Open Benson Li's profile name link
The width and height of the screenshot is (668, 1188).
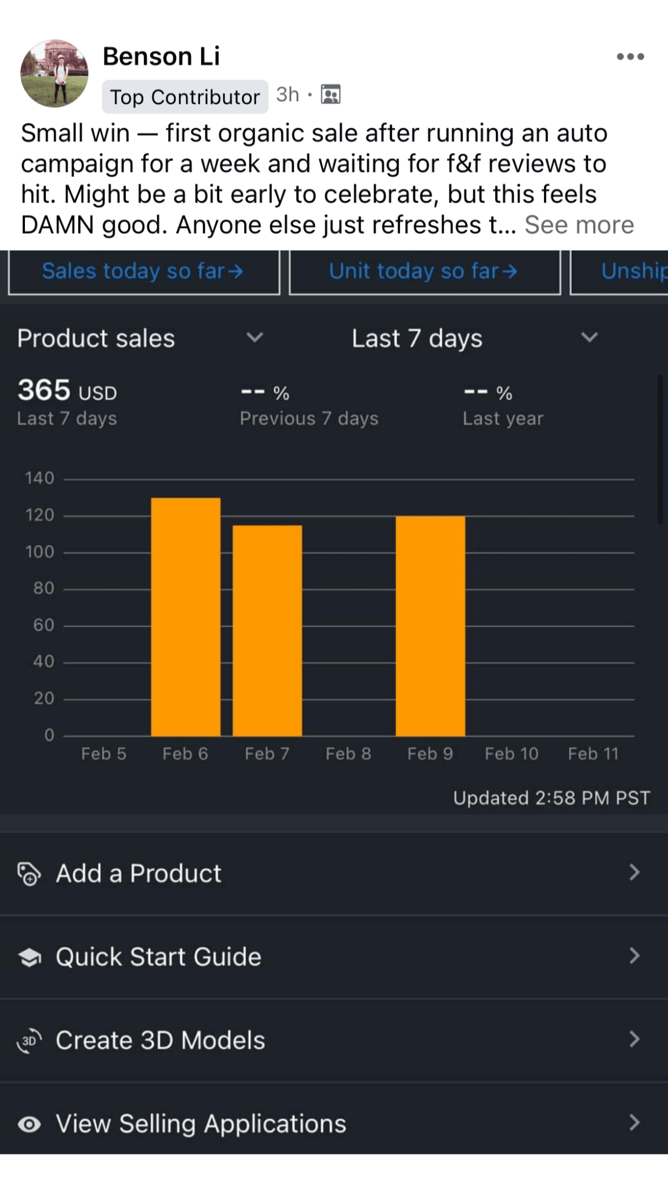161,56
